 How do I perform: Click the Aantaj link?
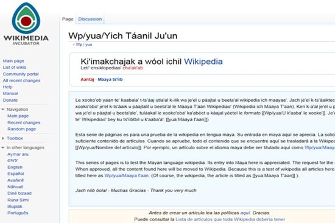click(x=87, y=80)
